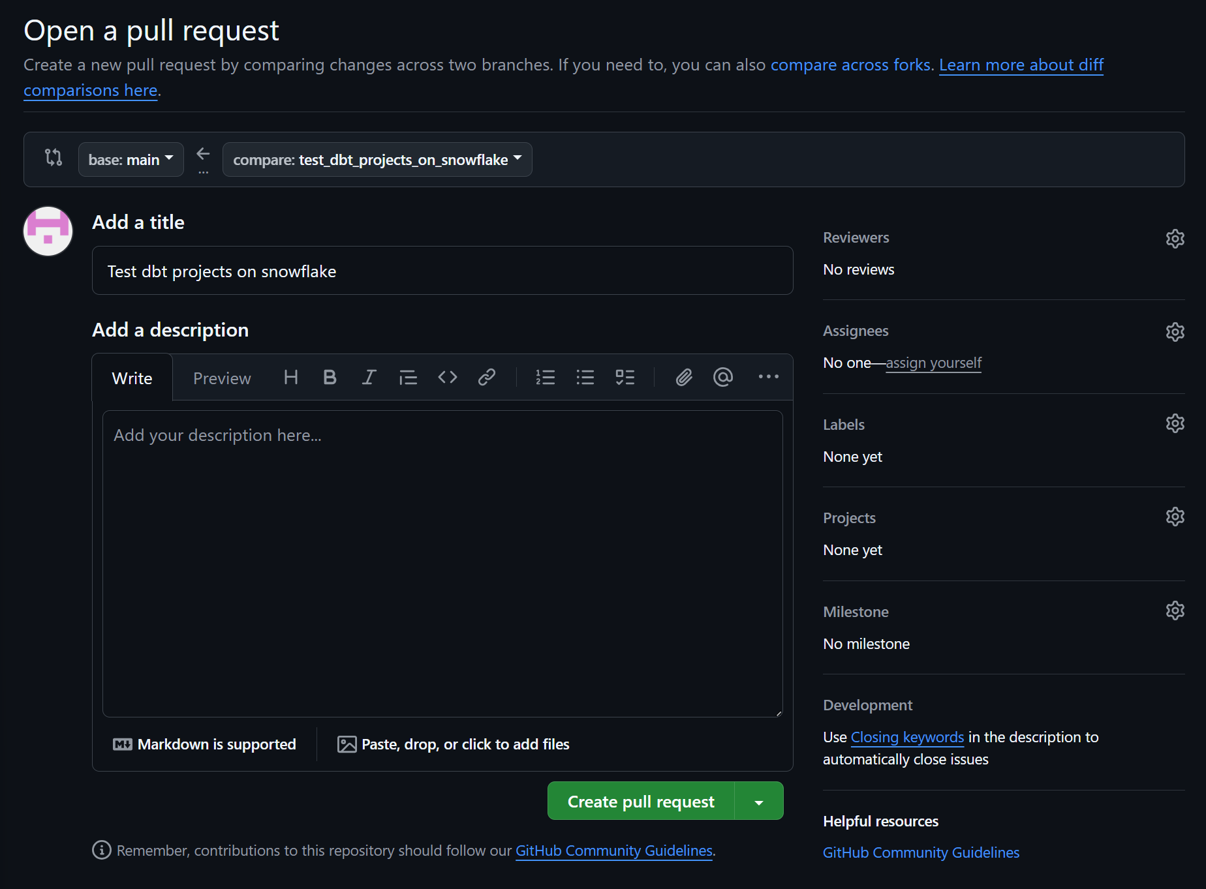
Task: Open the base: main branch dropdown
Action: click(131, 160)
